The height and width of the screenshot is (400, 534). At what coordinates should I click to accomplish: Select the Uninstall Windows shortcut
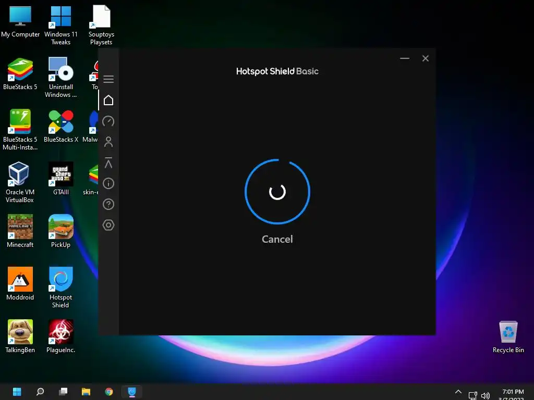tap(61, 78)
